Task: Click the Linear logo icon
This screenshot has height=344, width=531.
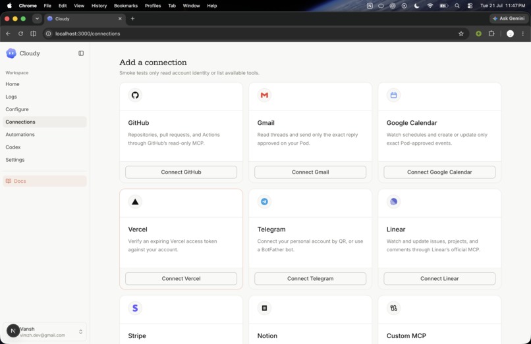Action: point(393,201)
